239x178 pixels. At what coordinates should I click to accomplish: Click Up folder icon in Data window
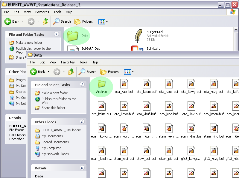coord(71,72)
